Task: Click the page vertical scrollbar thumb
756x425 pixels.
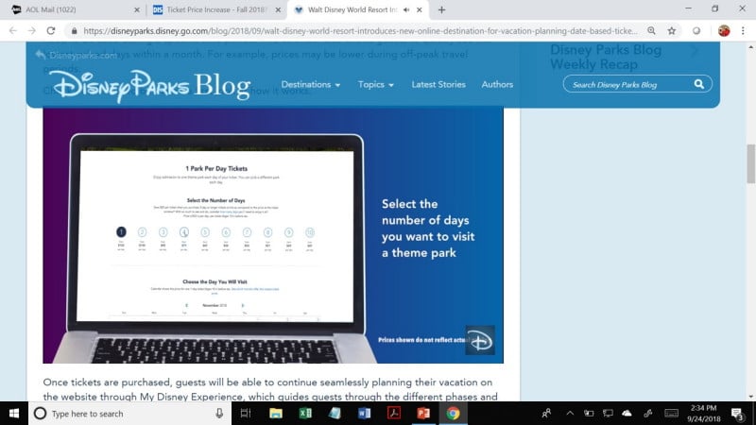Action: point(750,163)
